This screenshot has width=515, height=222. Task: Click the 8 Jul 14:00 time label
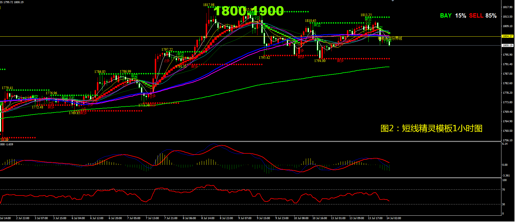[208, 218]
